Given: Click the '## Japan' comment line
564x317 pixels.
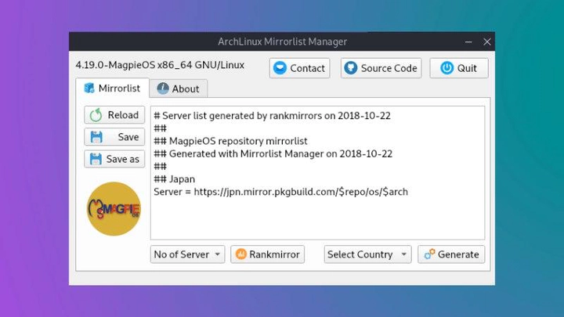Looking at the screenshot, I should pyautogui.click(x=175, y=179).
